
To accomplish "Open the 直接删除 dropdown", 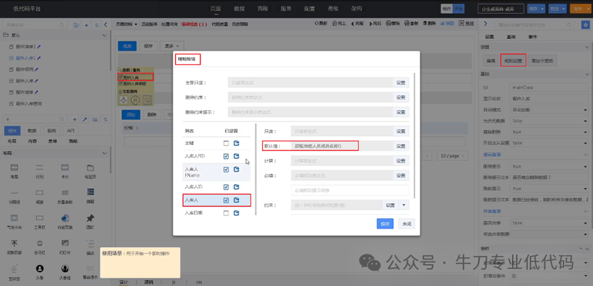I will coord(549,132).
